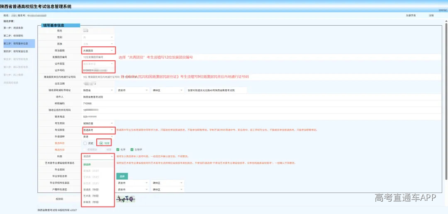448x214 pixels.
Task: Click the 注销 logout link
Action: pos(431,15)
